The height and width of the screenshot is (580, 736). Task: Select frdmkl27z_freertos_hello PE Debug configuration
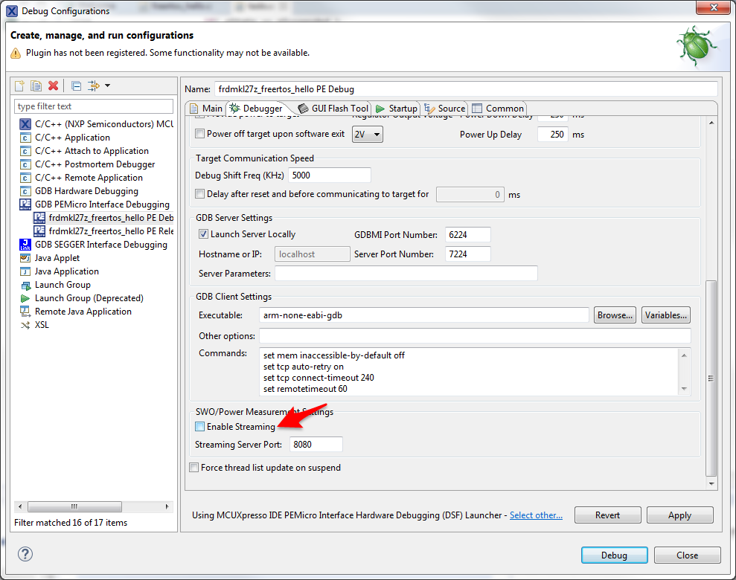coord(103,218)
